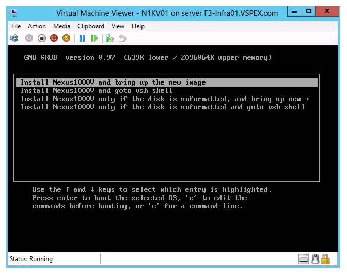Open the Clipboard menu

point(91,26)
